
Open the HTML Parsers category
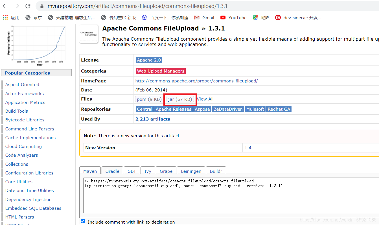tap(19, 217)
